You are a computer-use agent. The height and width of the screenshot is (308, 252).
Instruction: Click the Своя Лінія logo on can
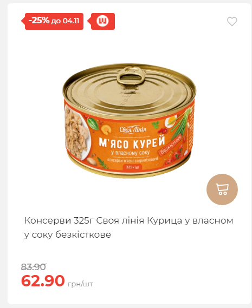click(x=133, y=130)
